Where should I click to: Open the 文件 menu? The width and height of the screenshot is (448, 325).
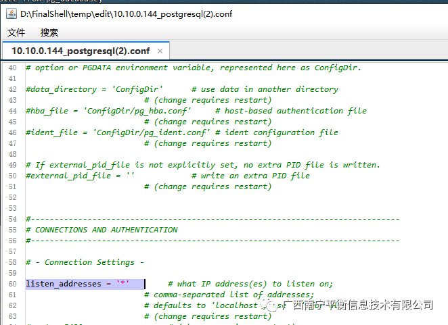pyautogui.click(x=16, y=32)
